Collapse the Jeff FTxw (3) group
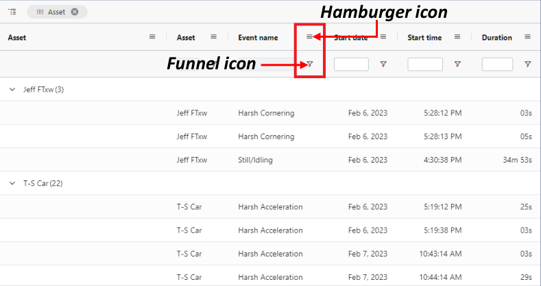 pos(12,89)
